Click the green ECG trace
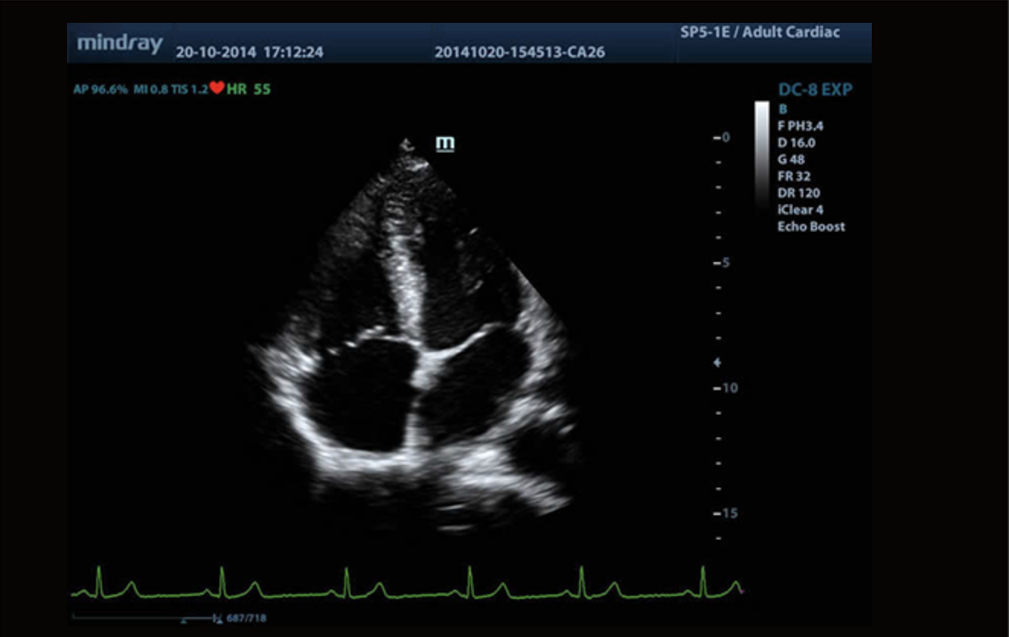This screenshot has height=637, width=1009. 407,583
